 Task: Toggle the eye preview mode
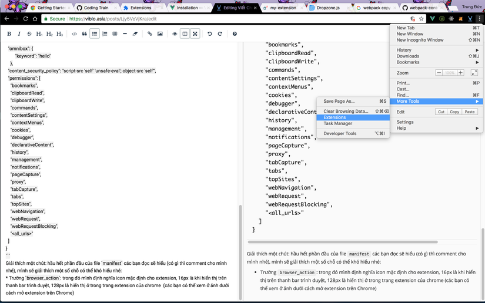click(x=175, y=34)
